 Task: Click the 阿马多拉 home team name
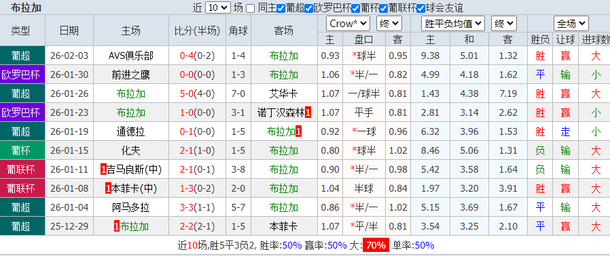coord(131,207)
